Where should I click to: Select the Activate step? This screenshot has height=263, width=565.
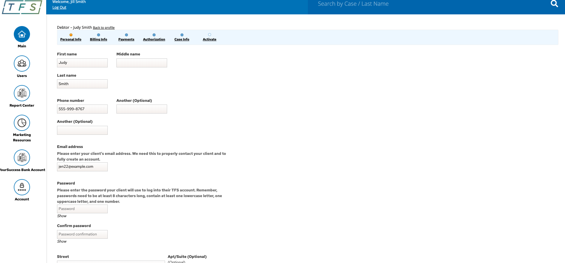(209, 39)
